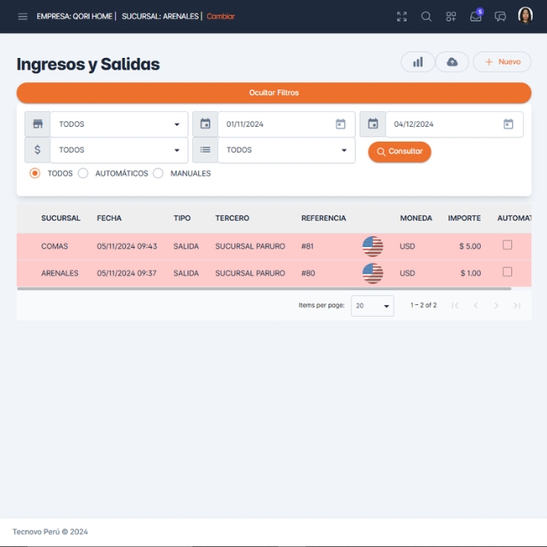
Task: Click the Consultar button
Action: [399, 152]
